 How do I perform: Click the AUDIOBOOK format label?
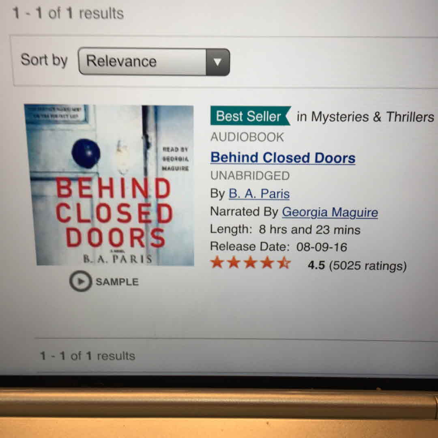(x=247, y=137)
